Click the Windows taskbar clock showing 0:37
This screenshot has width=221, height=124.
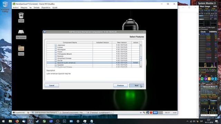[209, 121]
